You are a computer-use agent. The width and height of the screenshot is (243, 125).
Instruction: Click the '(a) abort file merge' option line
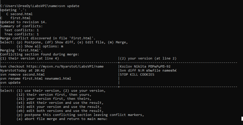point(62,119)
